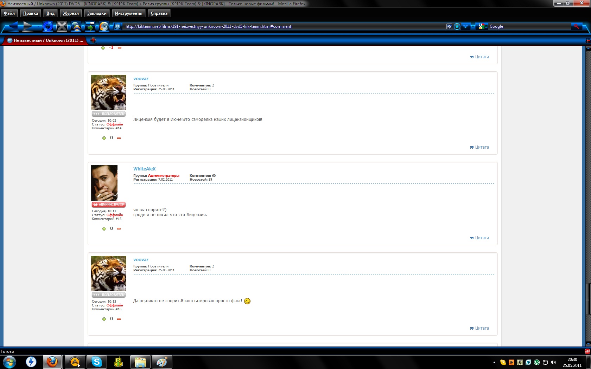This screenshot has width=591, height=369.
Task: Open voovaz profile from comment #16 username
Action: pos(141,260)
